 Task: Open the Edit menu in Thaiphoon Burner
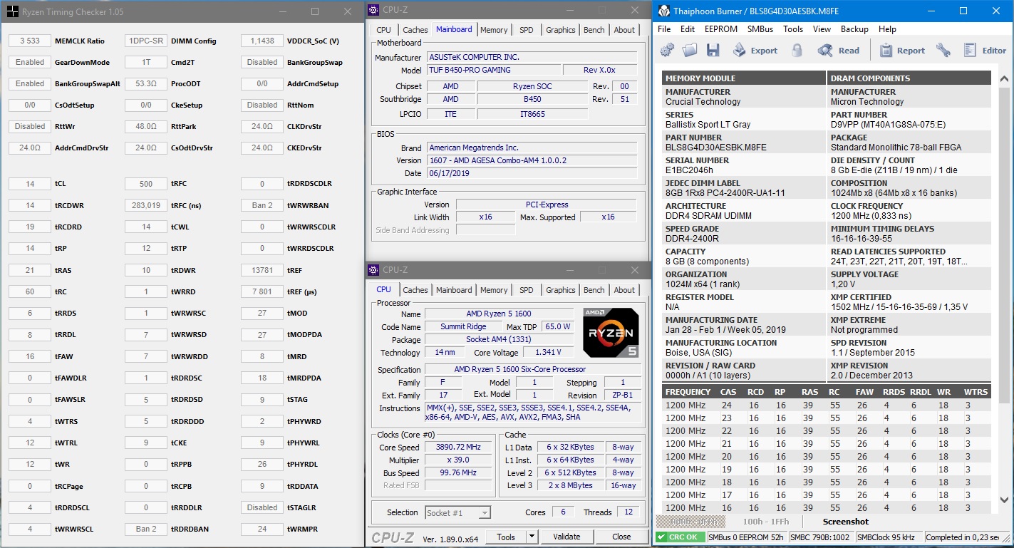pos(688,29)
